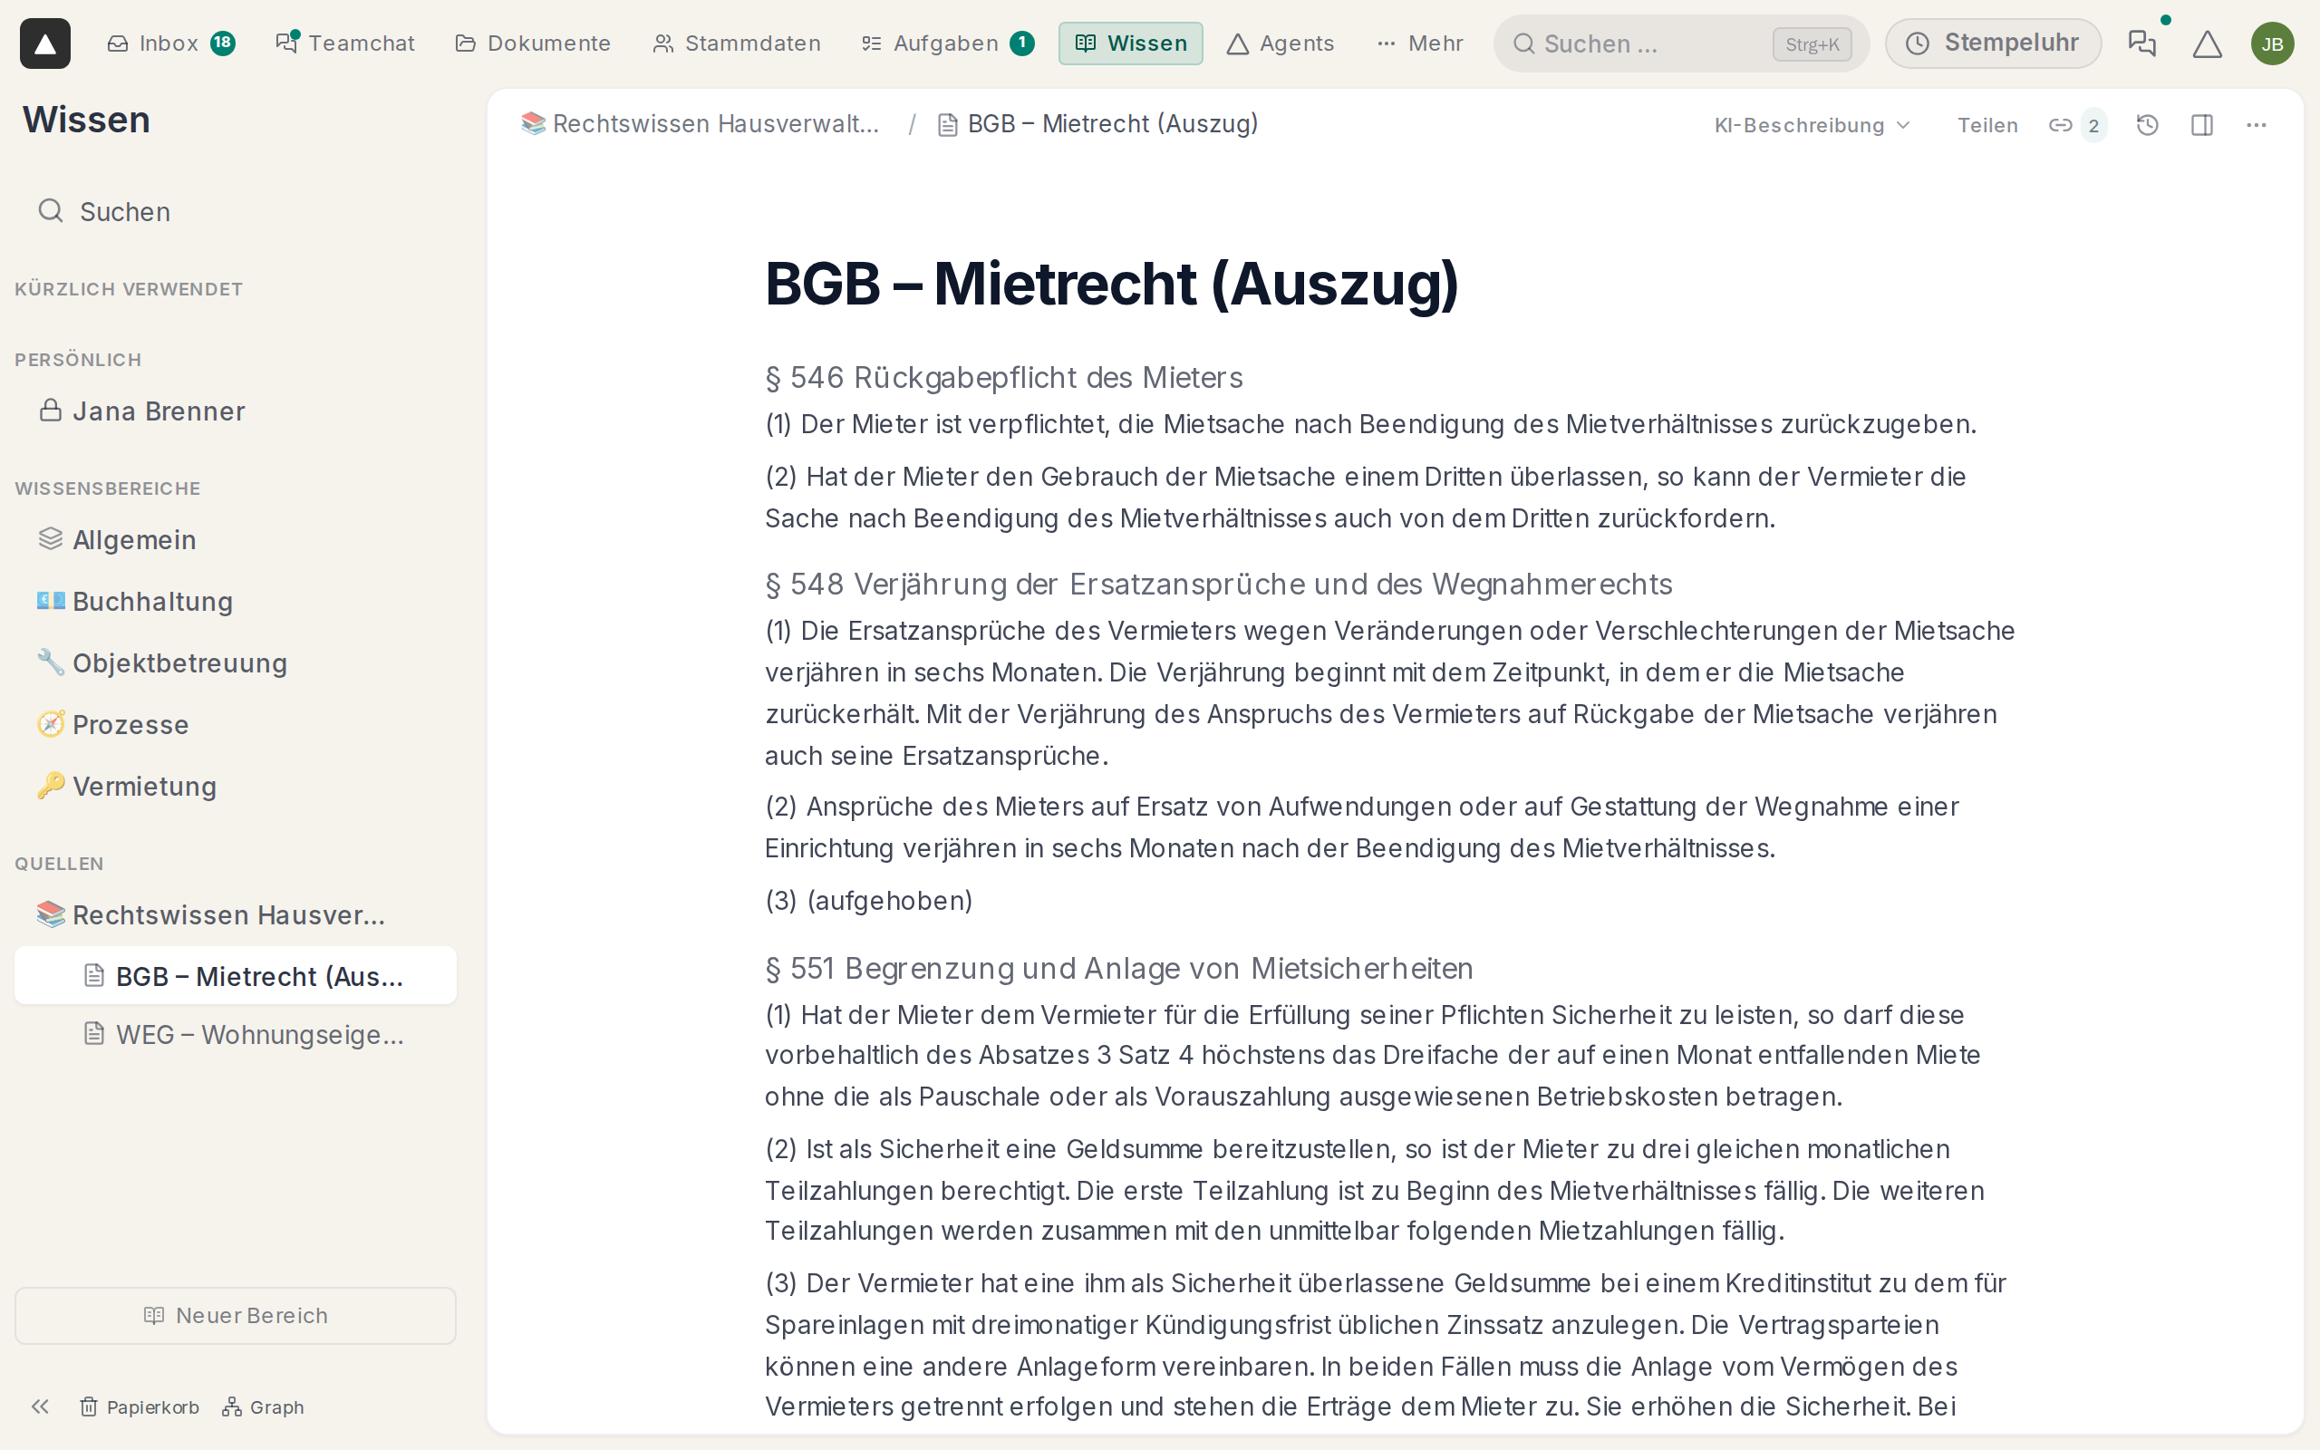Open Jana Brenner personal area
Viewport: 2320px width, 1450px height.
[x=235, y=411]
